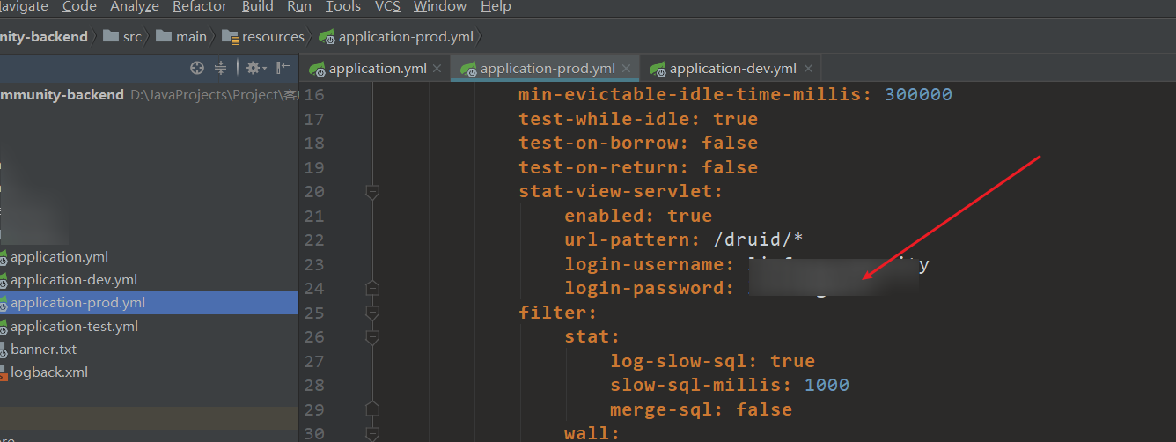The image size is (1176, 442).
Task: Fold the filter section at line 25
Action: pos(372,313)
